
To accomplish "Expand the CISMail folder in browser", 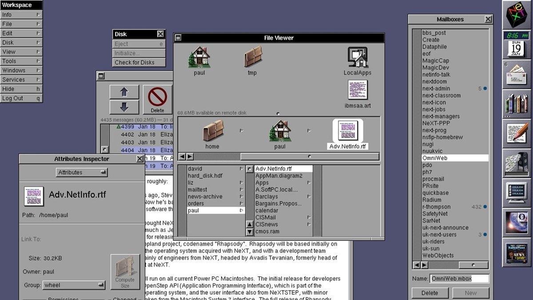I will (x=309, y=217).
